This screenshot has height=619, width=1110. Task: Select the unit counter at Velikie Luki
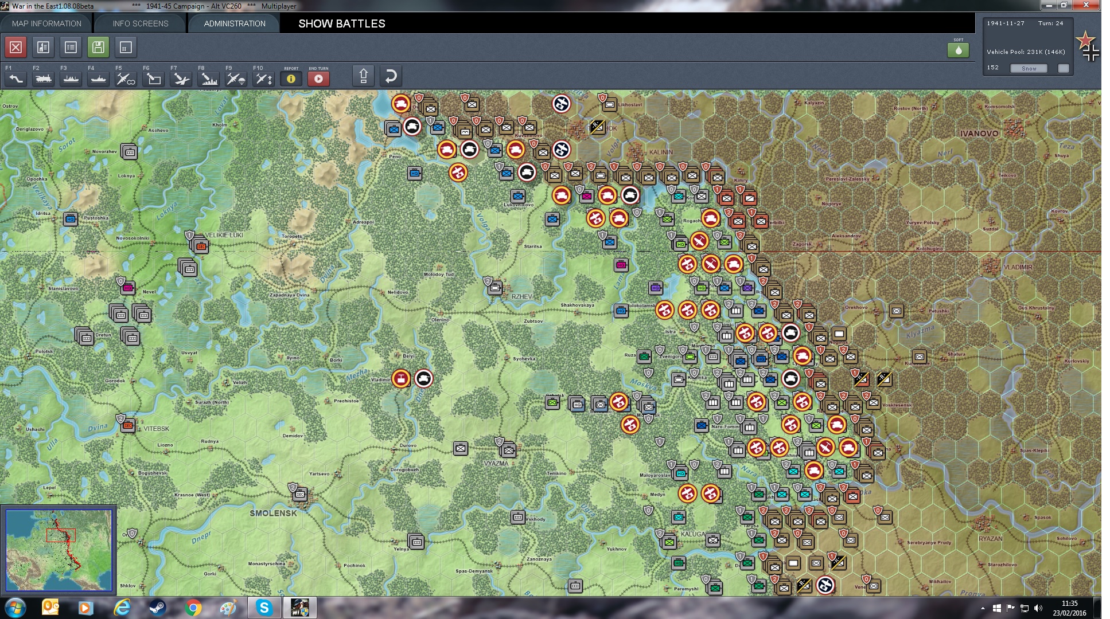[x=200, y=246]
